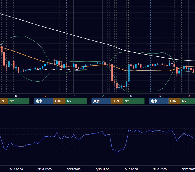This screenshot has width=195, height=172.
Task: Click the NY session block spanning 5/16 00:00
Action: point(134,101)
